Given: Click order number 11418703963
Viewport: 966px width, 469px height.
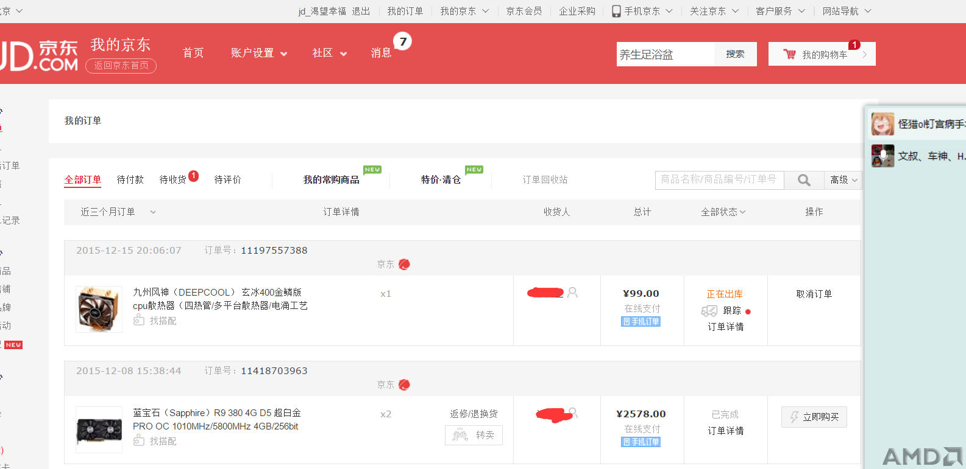Looking at the screenshot, I should 274,370.
